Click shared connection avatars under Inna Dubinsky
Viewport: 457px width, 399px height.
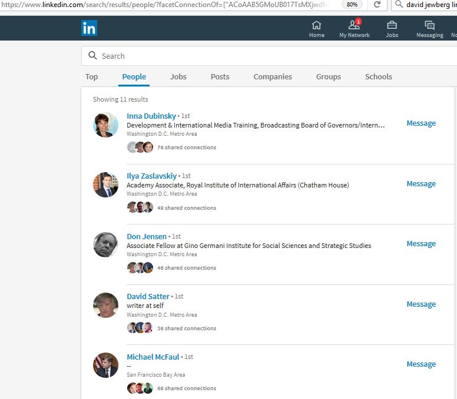tap(140, 147)
